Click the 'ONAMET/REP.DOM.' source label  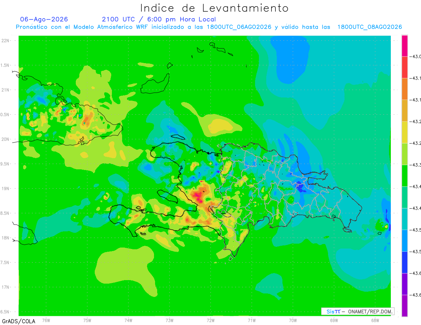(369, 311)
